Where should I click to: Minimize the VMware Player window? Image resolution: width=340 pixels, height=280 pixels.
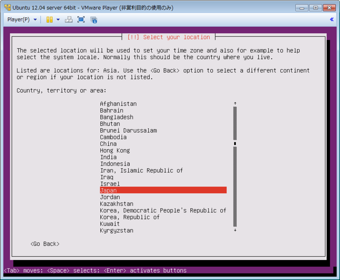click(x=302, y=8)
